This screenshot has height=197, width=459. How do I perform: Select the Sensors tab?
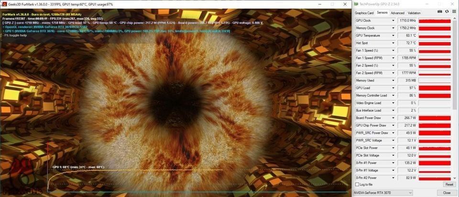point(382,12)
